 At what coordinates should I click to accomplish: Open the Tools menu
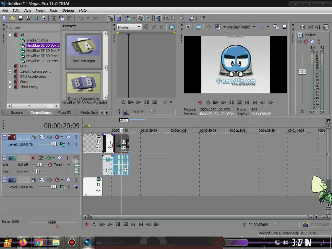point(53,10)
